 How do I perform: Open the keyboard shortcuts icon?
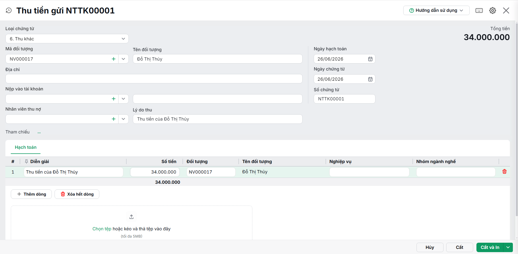[x=479, y=10]
